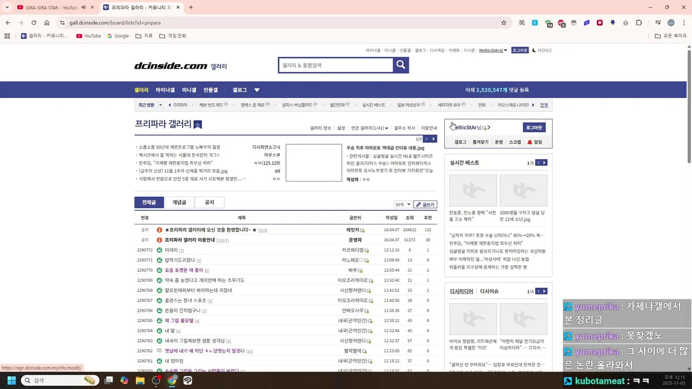The width and height of the screenshot is (692, 389).
Task: Reload the page with the browser refresh icon
Action: (34, 23)
